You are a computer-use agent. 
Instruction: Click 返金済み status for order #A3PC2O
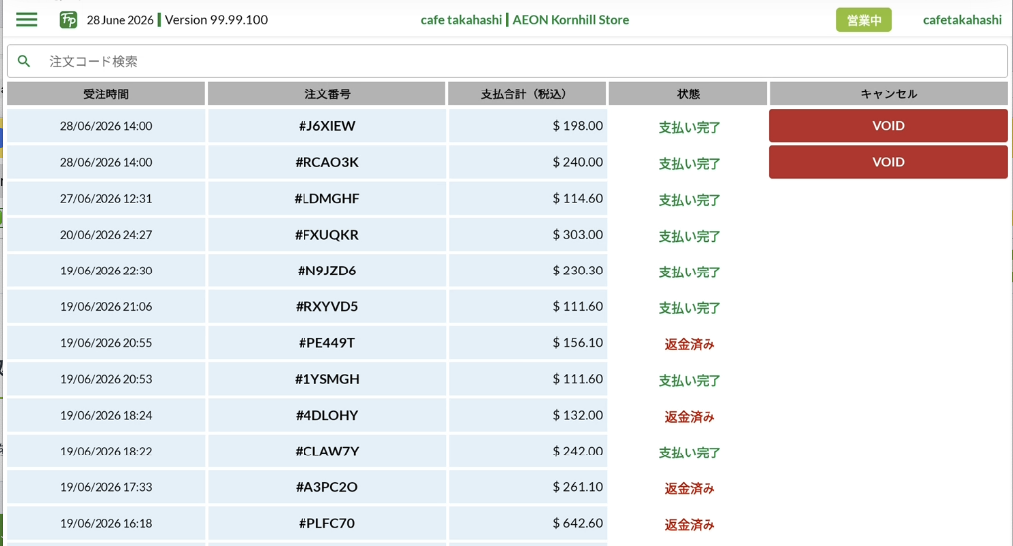690,488
